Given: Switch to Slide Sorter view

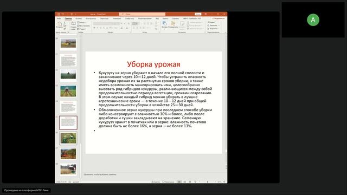Looking at the screenshot, I should coord(185,182).
